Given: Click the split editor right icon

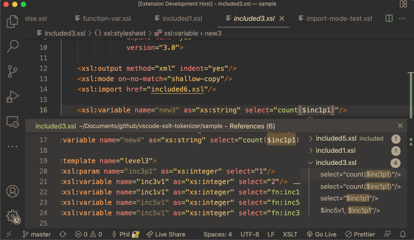Looking at the screenshot, I should (389, 19).
